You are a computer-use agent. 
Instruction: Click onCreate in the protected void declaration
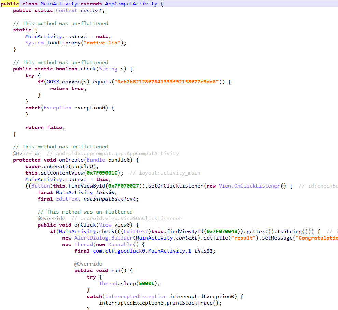point(71,160)
